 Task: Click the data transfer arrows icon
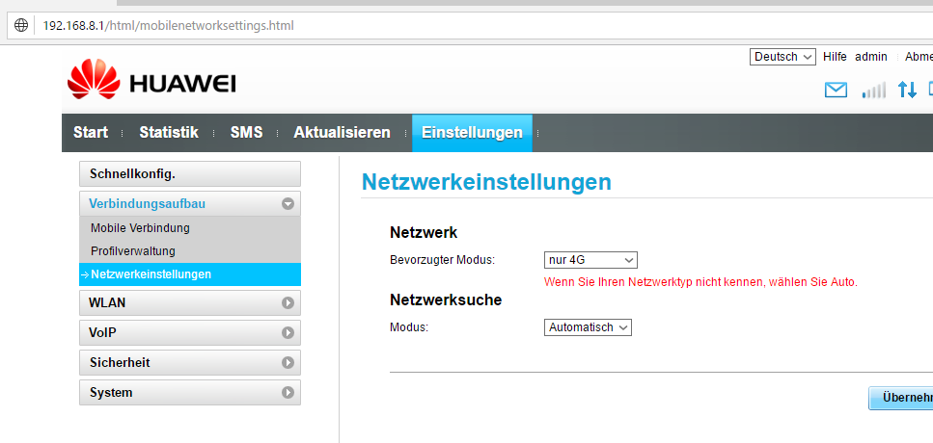click(907, 90)
